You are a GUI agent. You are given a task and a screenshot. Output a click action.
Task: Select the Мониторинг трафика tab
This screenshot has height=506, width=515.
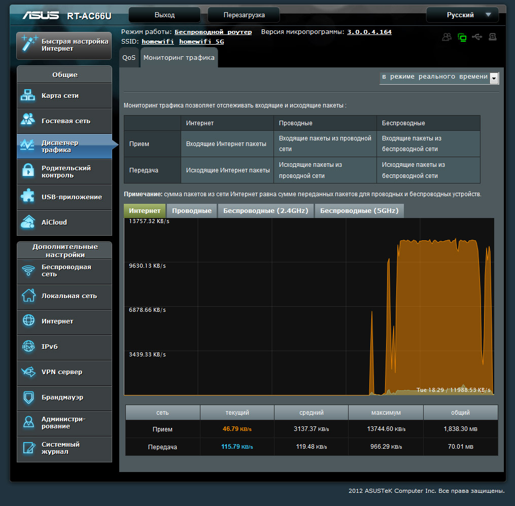click(x=179, y=57)
